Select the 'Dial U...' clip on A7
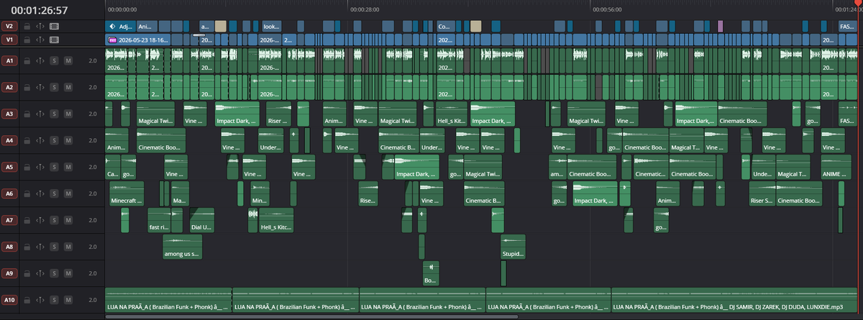 201,220
